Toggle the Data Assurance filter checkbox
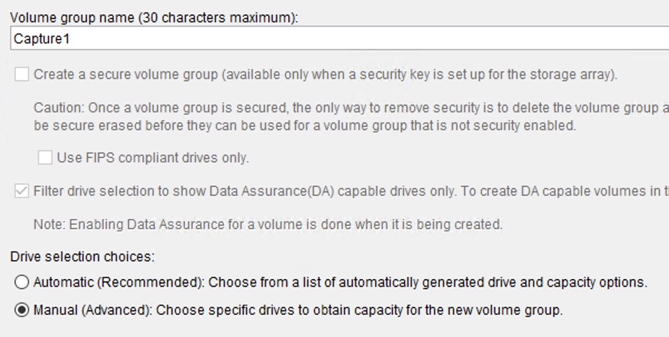Screen dimensions: 669x337 pos(22,191)
